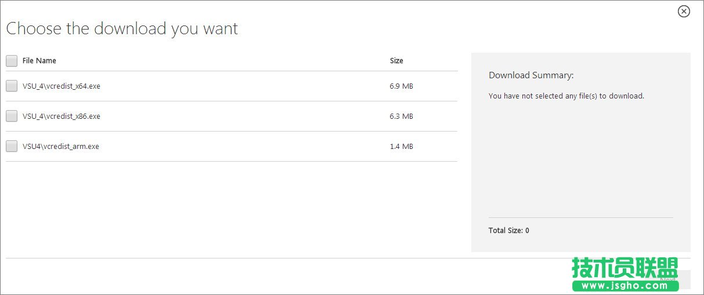Enable the vcredist_x86.exe checkbox

click(x=12, y=116)
